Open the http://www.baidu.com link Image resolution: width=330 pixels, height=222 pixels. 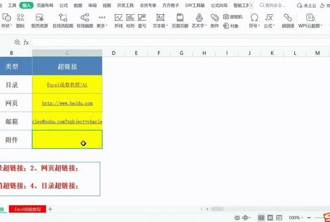(67, 103)
